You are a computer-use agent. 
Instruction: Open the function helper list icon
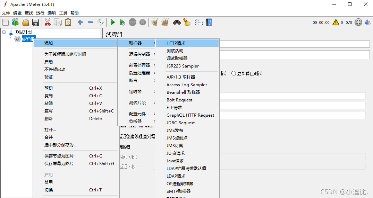tap(199, 22)
